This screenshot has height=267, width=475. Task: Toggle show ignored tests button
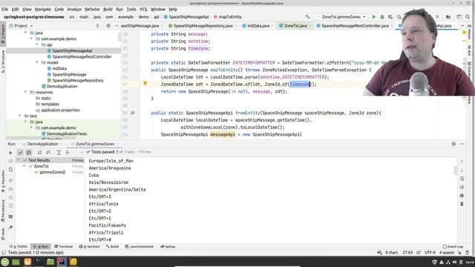tap(28, 153)
